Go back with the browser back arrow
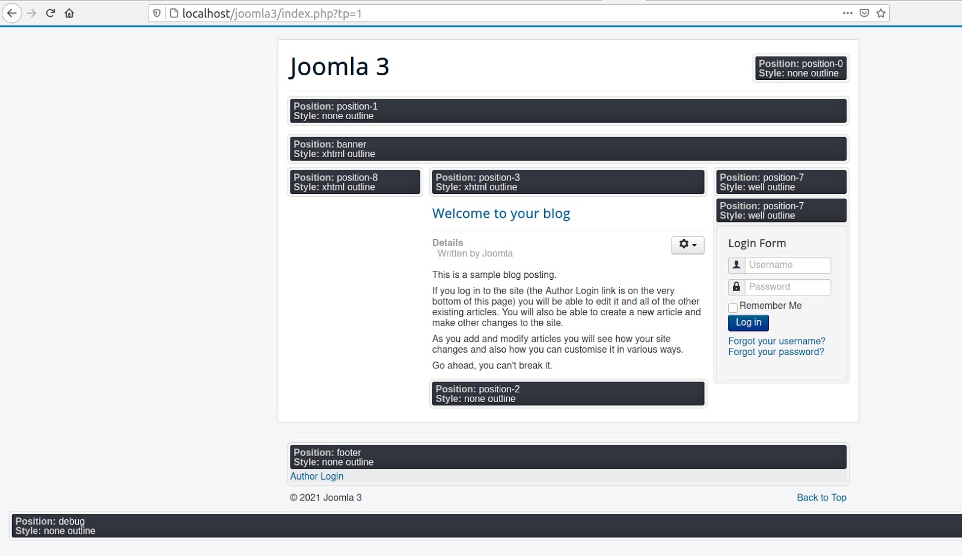 click(11, 13)
